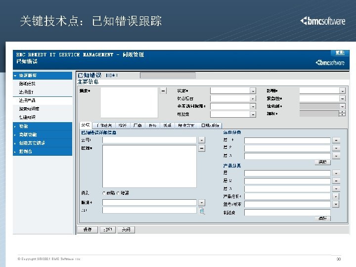
Task: Open the 型号/版本 dropdown
Action: click(x=336, y=204)
